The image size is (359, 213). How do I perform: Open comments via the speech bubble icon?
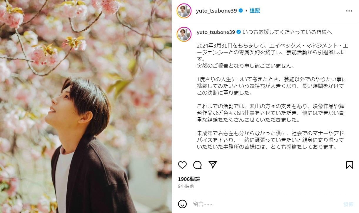point(198,165)
